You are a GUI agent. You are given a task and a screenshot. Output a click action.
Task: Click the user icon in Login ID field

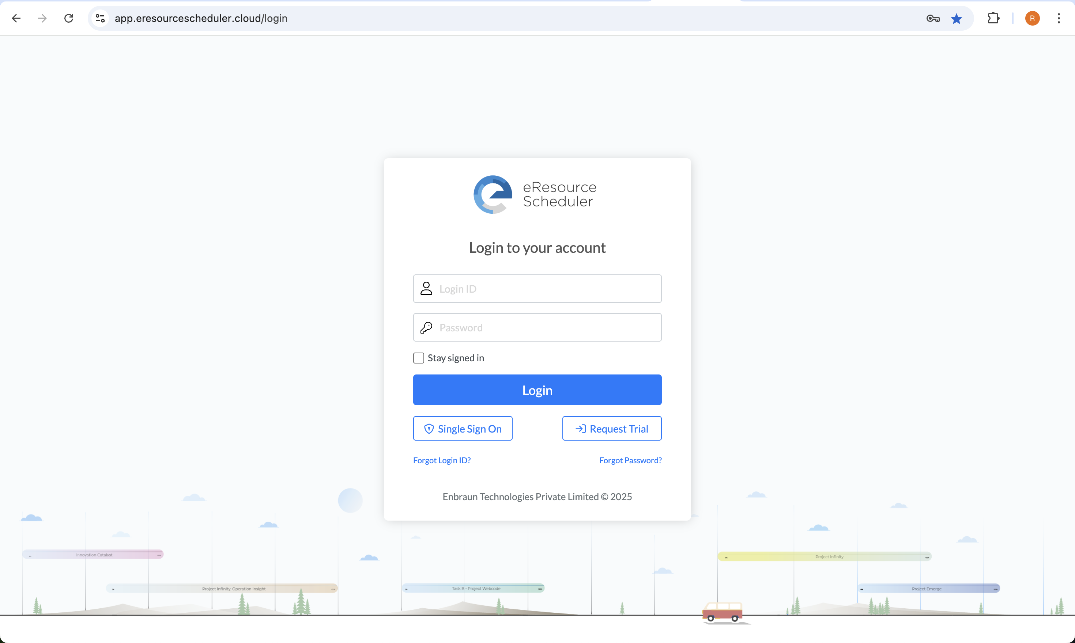426,289
